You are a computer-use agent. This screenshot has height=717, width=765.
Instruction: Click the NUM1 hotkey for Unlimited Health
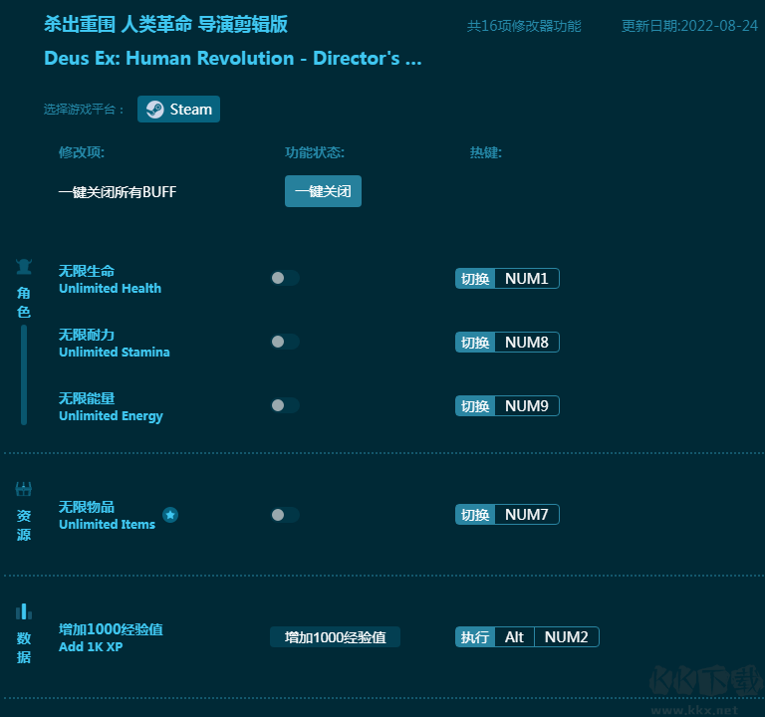pyautogui.click(x=526, y=279)
